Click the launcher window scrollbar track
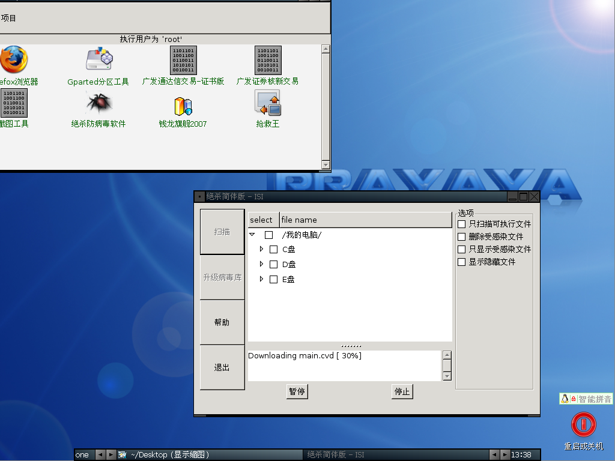The image size is (615, 461). coord(326,107)
